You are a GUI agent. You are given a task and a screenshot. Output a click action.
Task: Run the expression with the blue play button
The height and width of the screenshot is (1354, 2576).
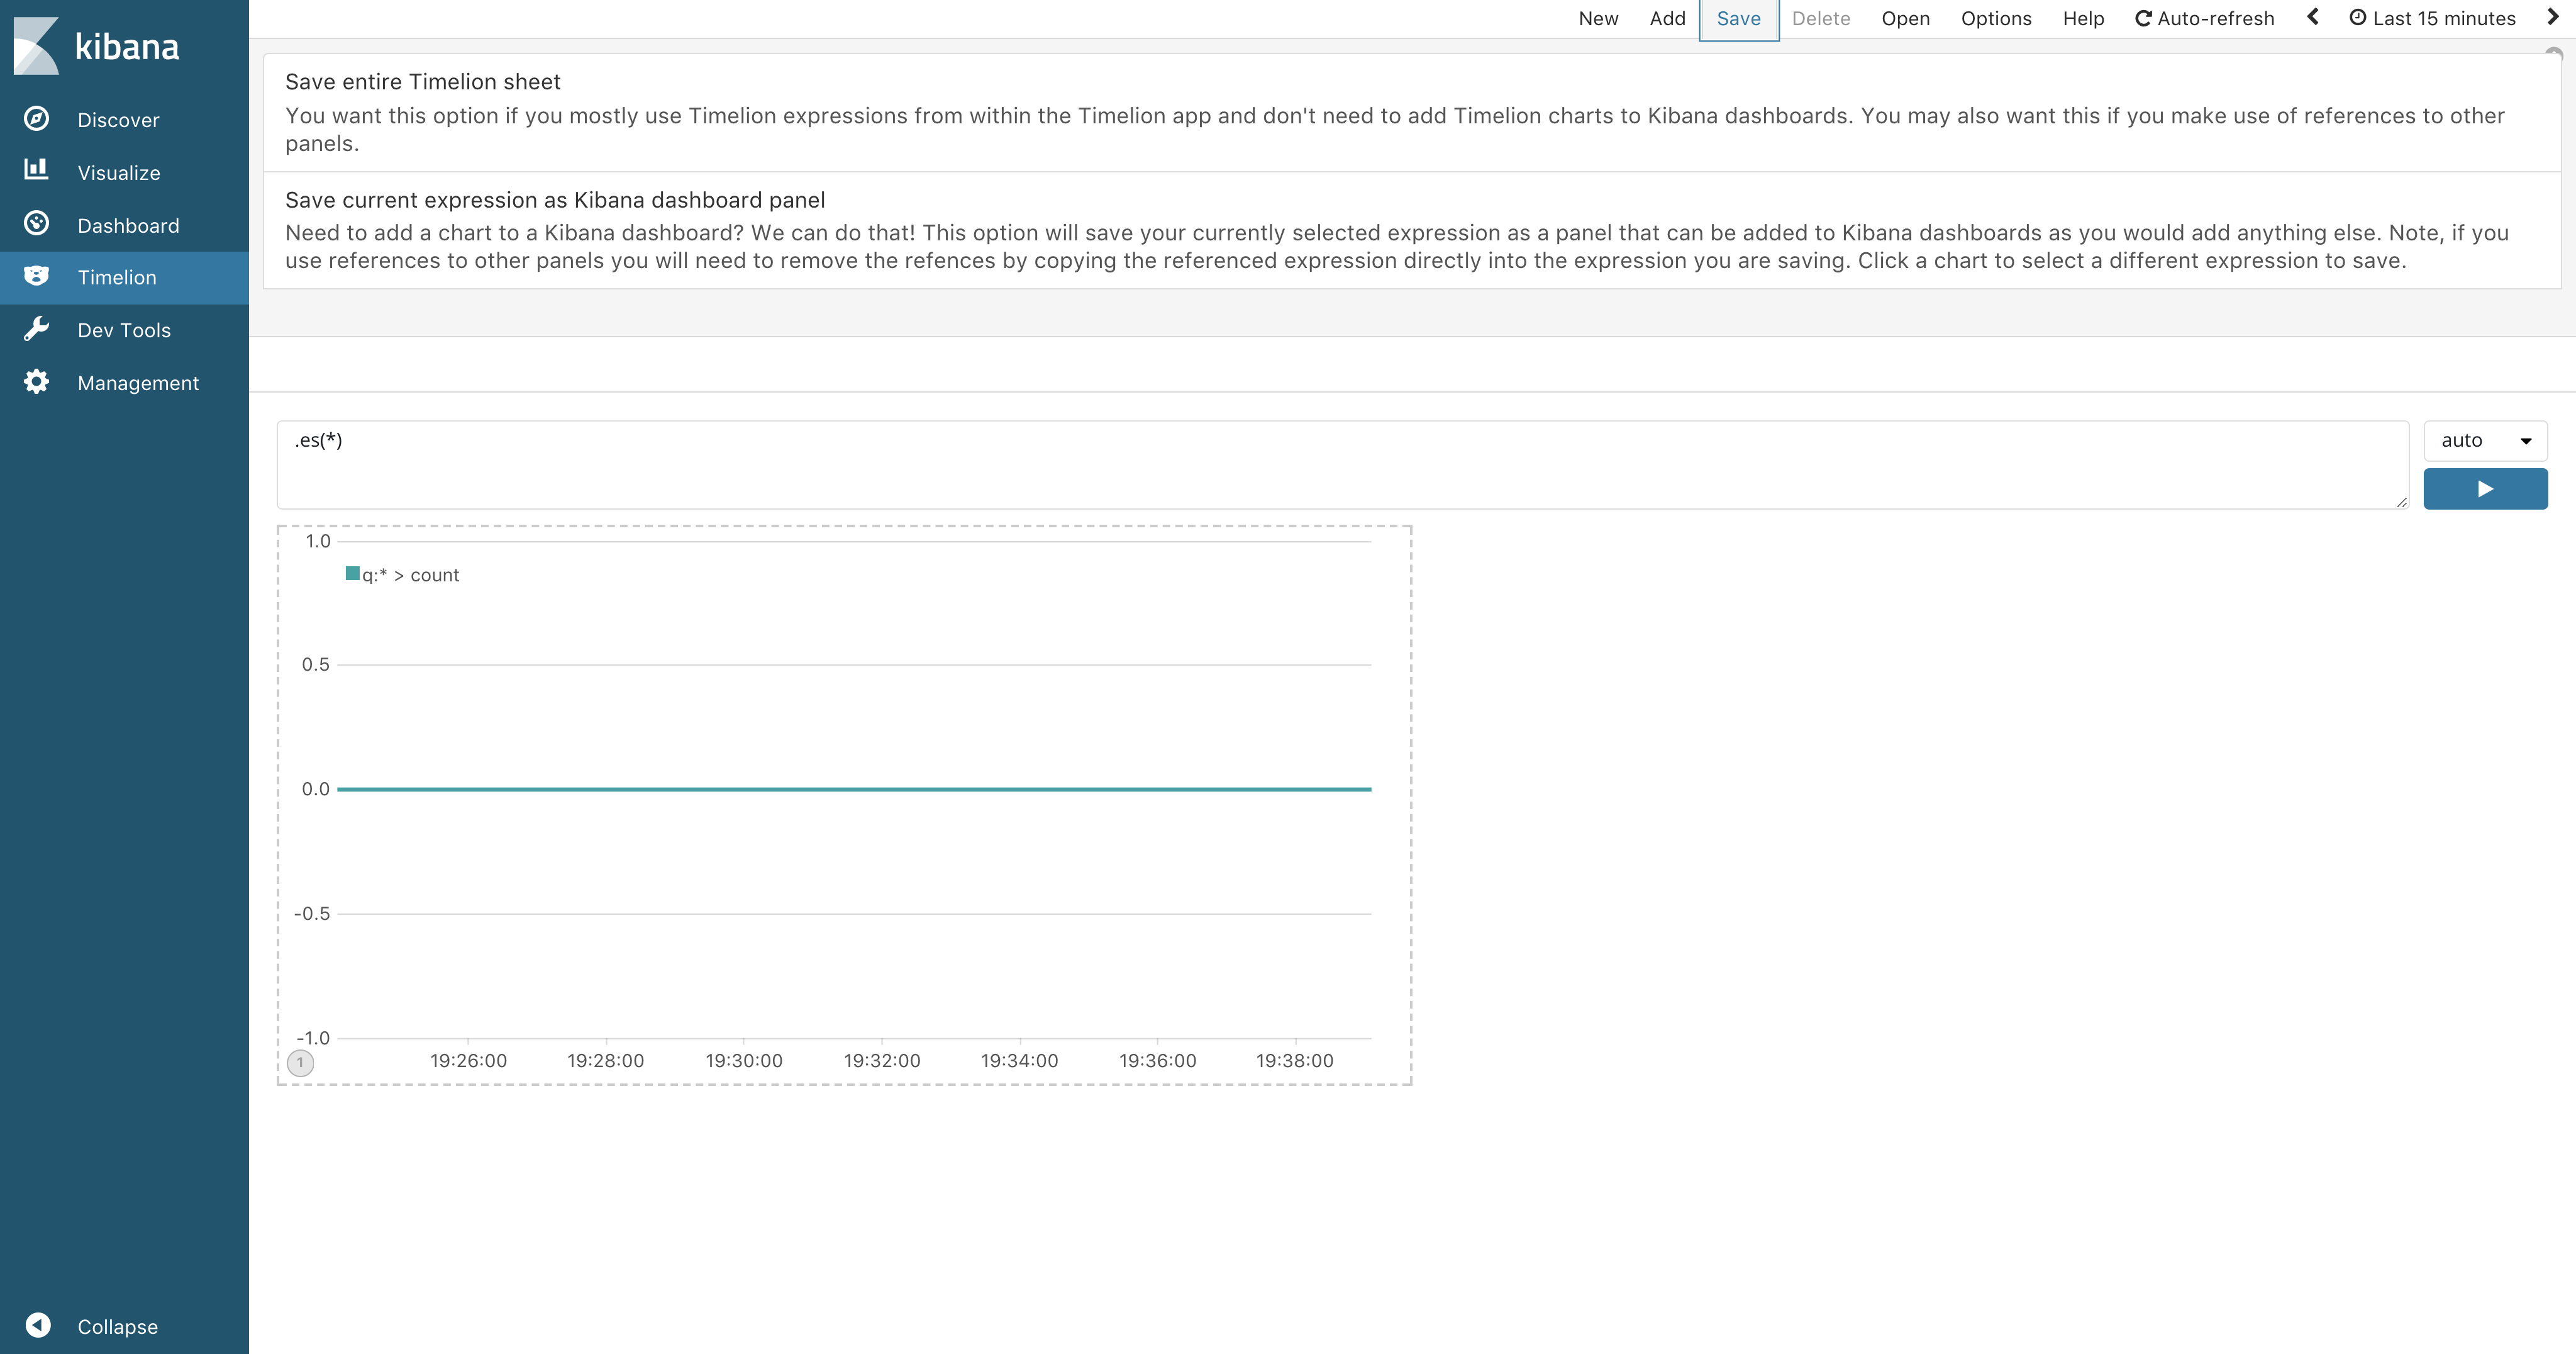2485,490
